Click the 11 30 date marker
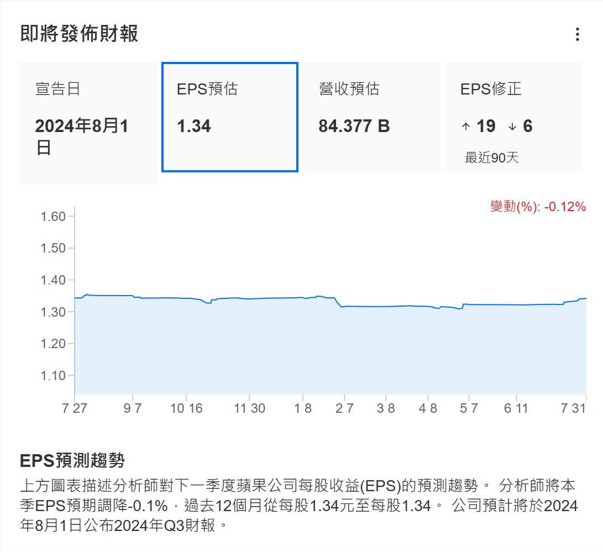Screen dimensions: 603x552 point(249,408)
